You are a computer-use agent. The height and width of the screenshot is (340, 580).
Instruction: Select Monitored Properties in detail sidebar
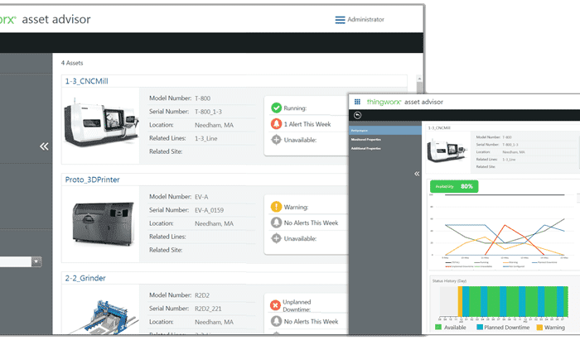pos(366,140)
